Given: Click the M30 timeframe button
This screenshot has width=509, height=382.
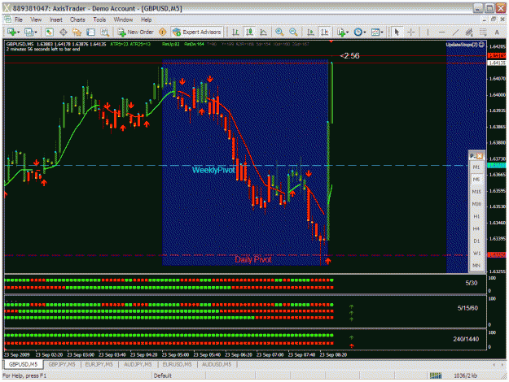Looking at the screenshot, I should [x=476, y=204].
